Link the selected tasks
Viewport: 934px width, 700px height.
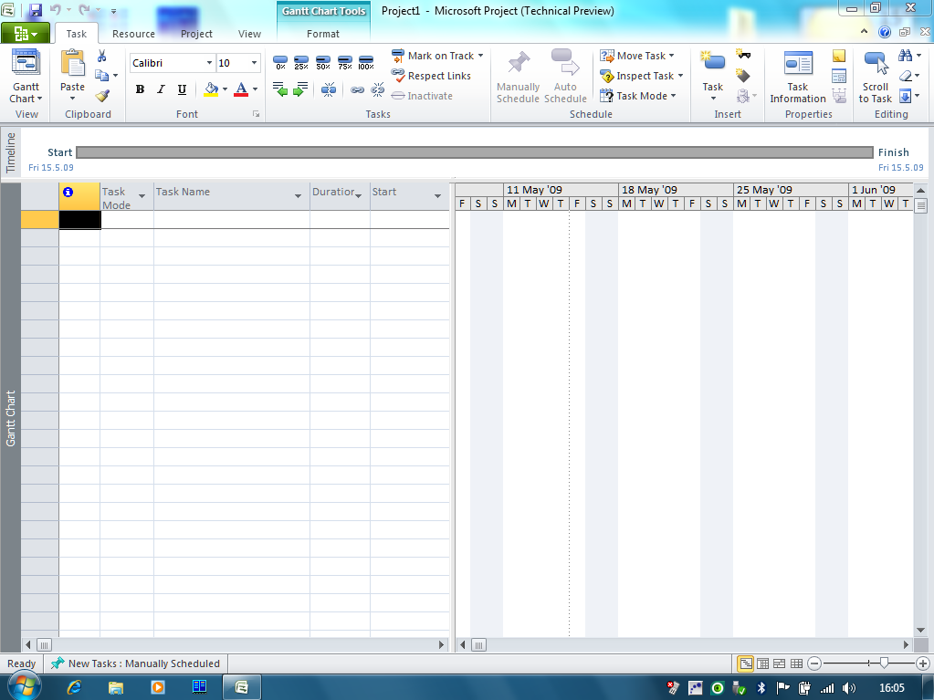click(357, 89)
